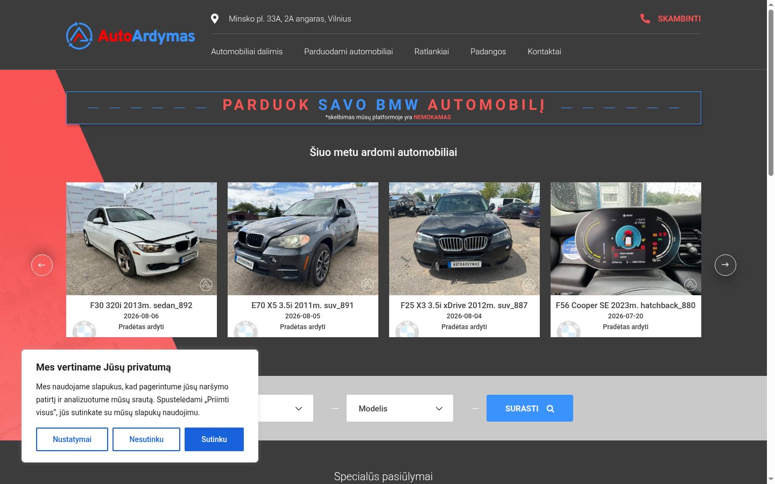775x484 pixels.
Task: Open cookie Nustatymai settings
Action: 72,439
